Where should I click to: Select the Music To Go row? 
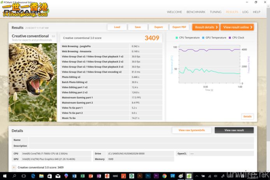click(111, 118)
